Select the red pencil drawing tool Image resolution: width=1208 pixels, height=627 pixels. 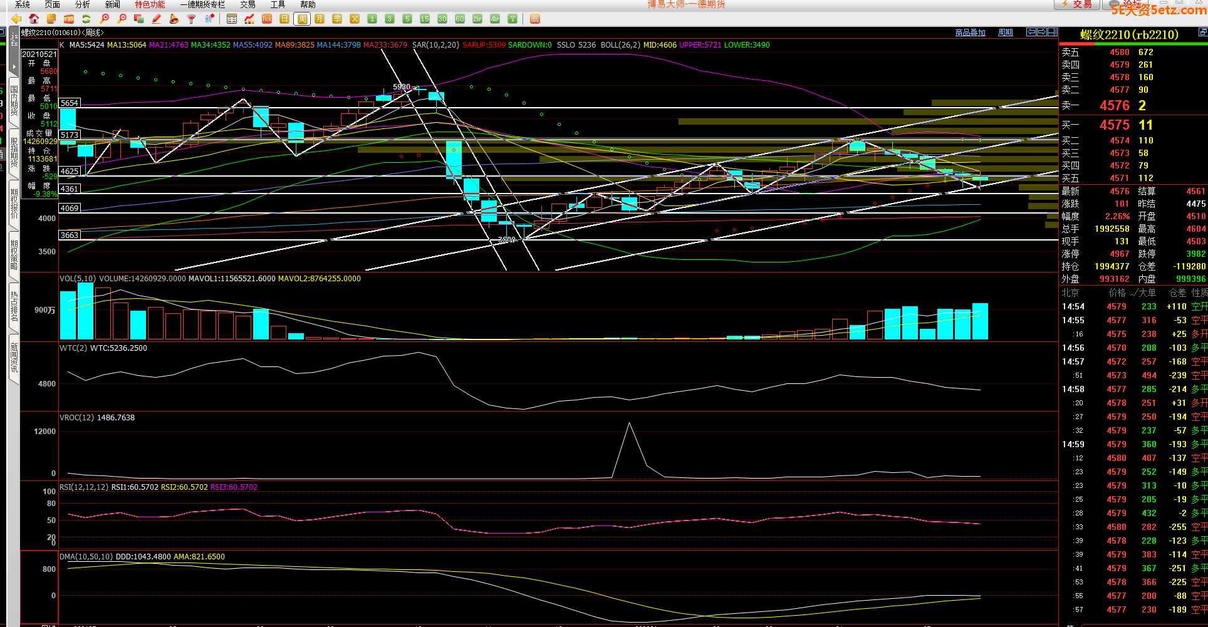pos(157,19)
